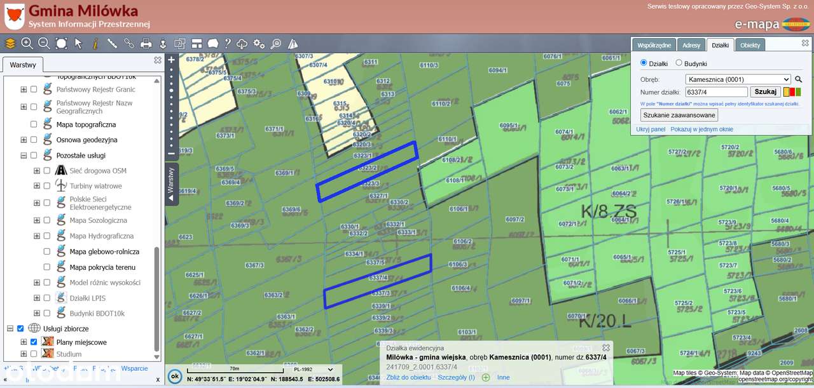
Task: Click the cloud download icon
Action: tap(242, 44)
